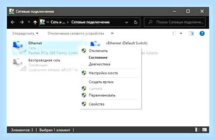
Task: Select the Ethernet adapter icon
Action: pos(19,48)
